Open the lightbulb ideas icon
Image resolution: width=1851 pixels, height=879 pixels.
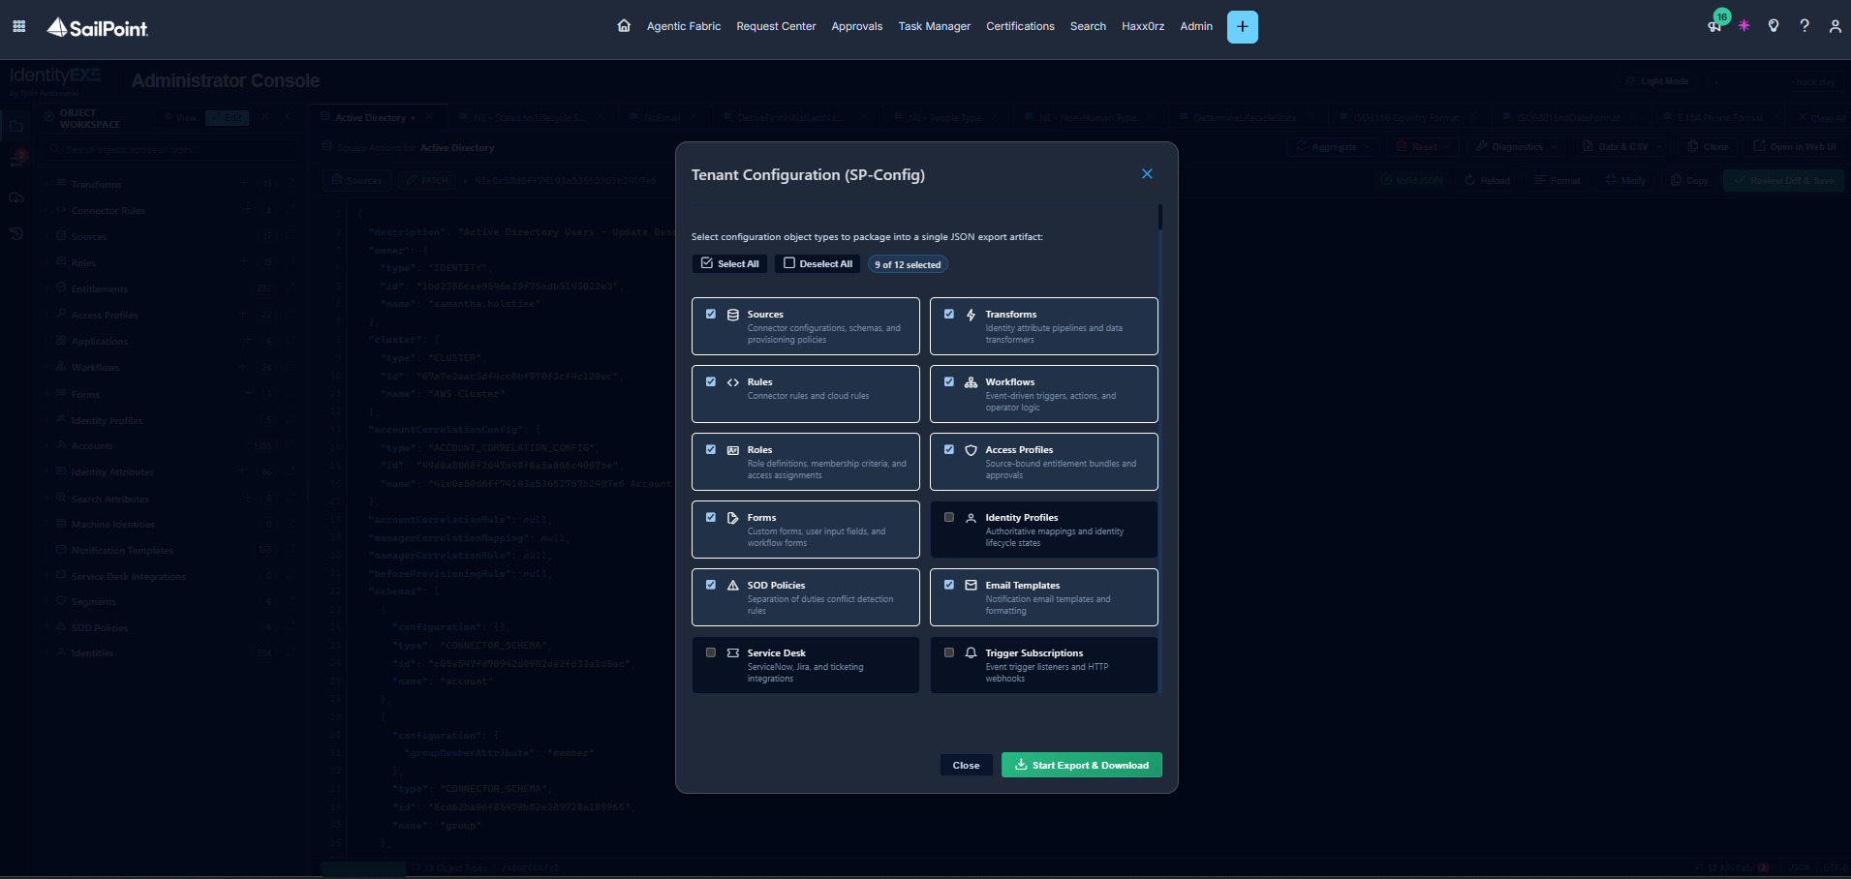(1774, 26)
